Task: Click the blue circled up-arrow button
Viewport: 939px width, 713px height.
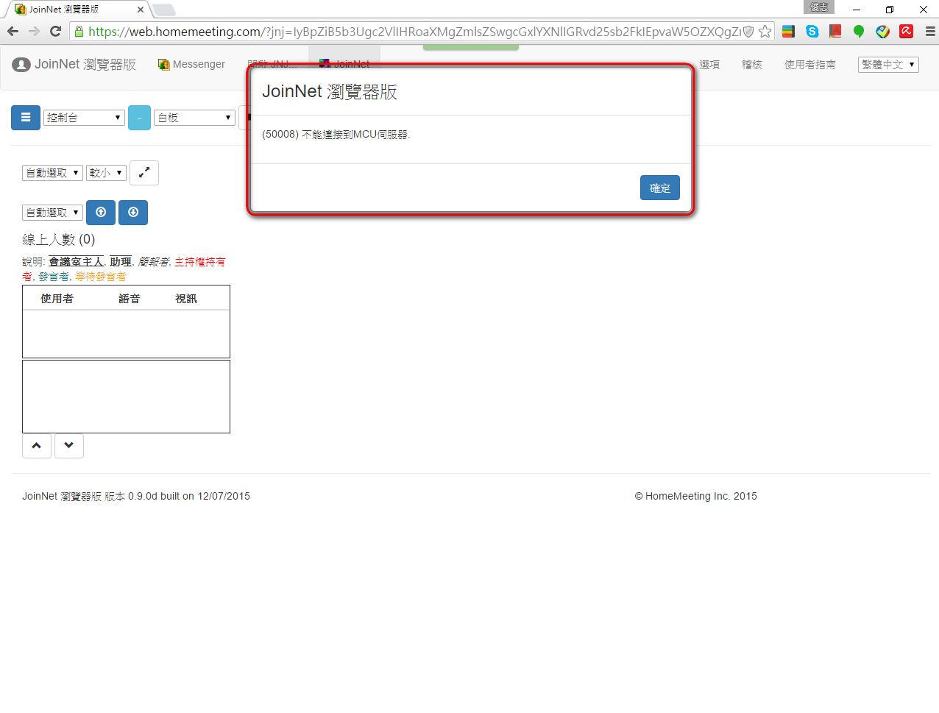Action: 101,213
